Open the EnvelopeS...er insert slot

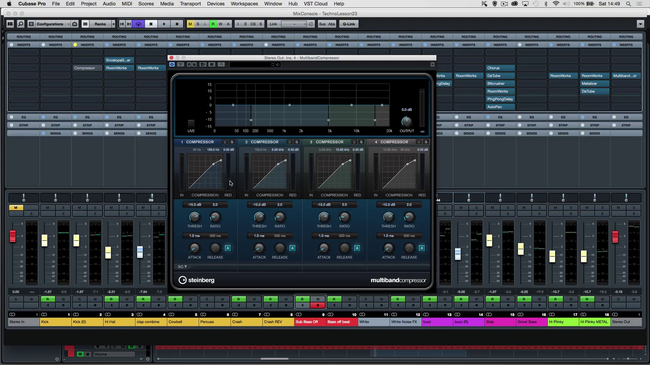pyautogui.click(x=119, y=60)
